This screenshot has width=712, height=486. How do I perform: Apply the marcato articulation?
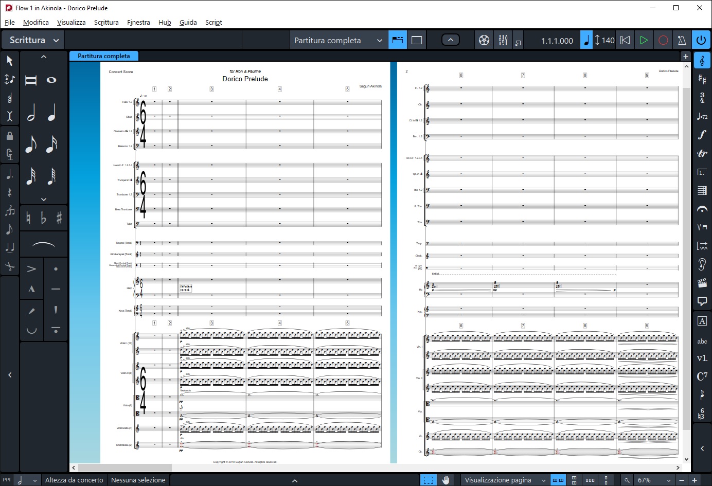click(31, 289)
